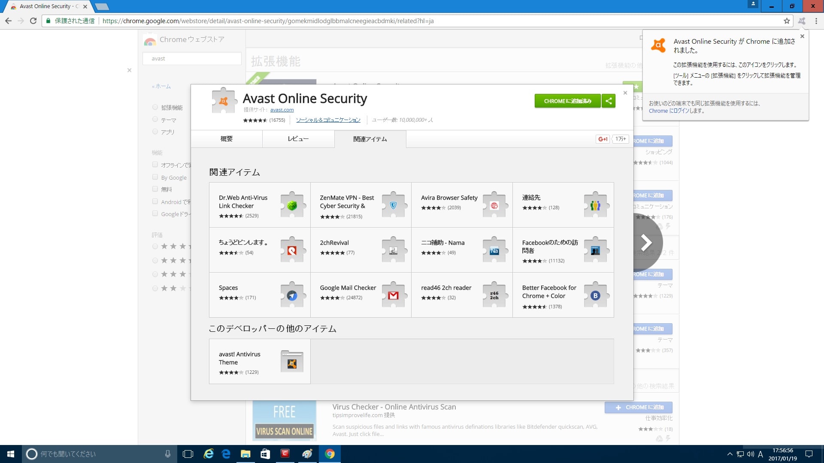Open ニコ補助 - Nama extension icon

[494, 250]
